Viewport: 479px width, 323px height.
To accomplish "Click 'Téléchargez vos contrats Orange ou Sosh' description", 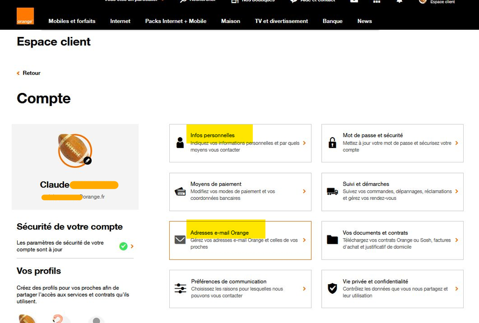I will pyautogui.click(x=397, y=243).
